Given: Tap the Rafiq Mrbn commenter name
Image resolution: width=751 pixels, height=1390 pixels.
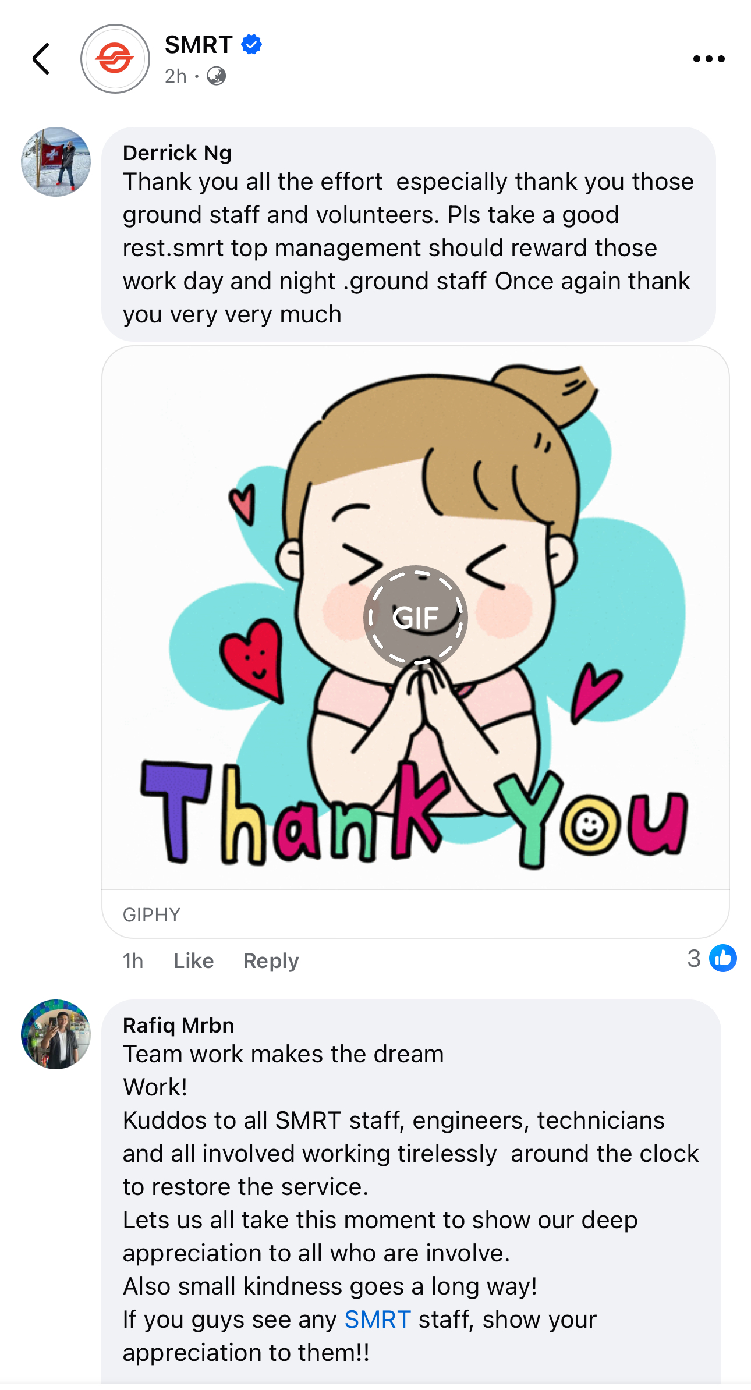Looking at the screenshot, I should pos(178,1025).
